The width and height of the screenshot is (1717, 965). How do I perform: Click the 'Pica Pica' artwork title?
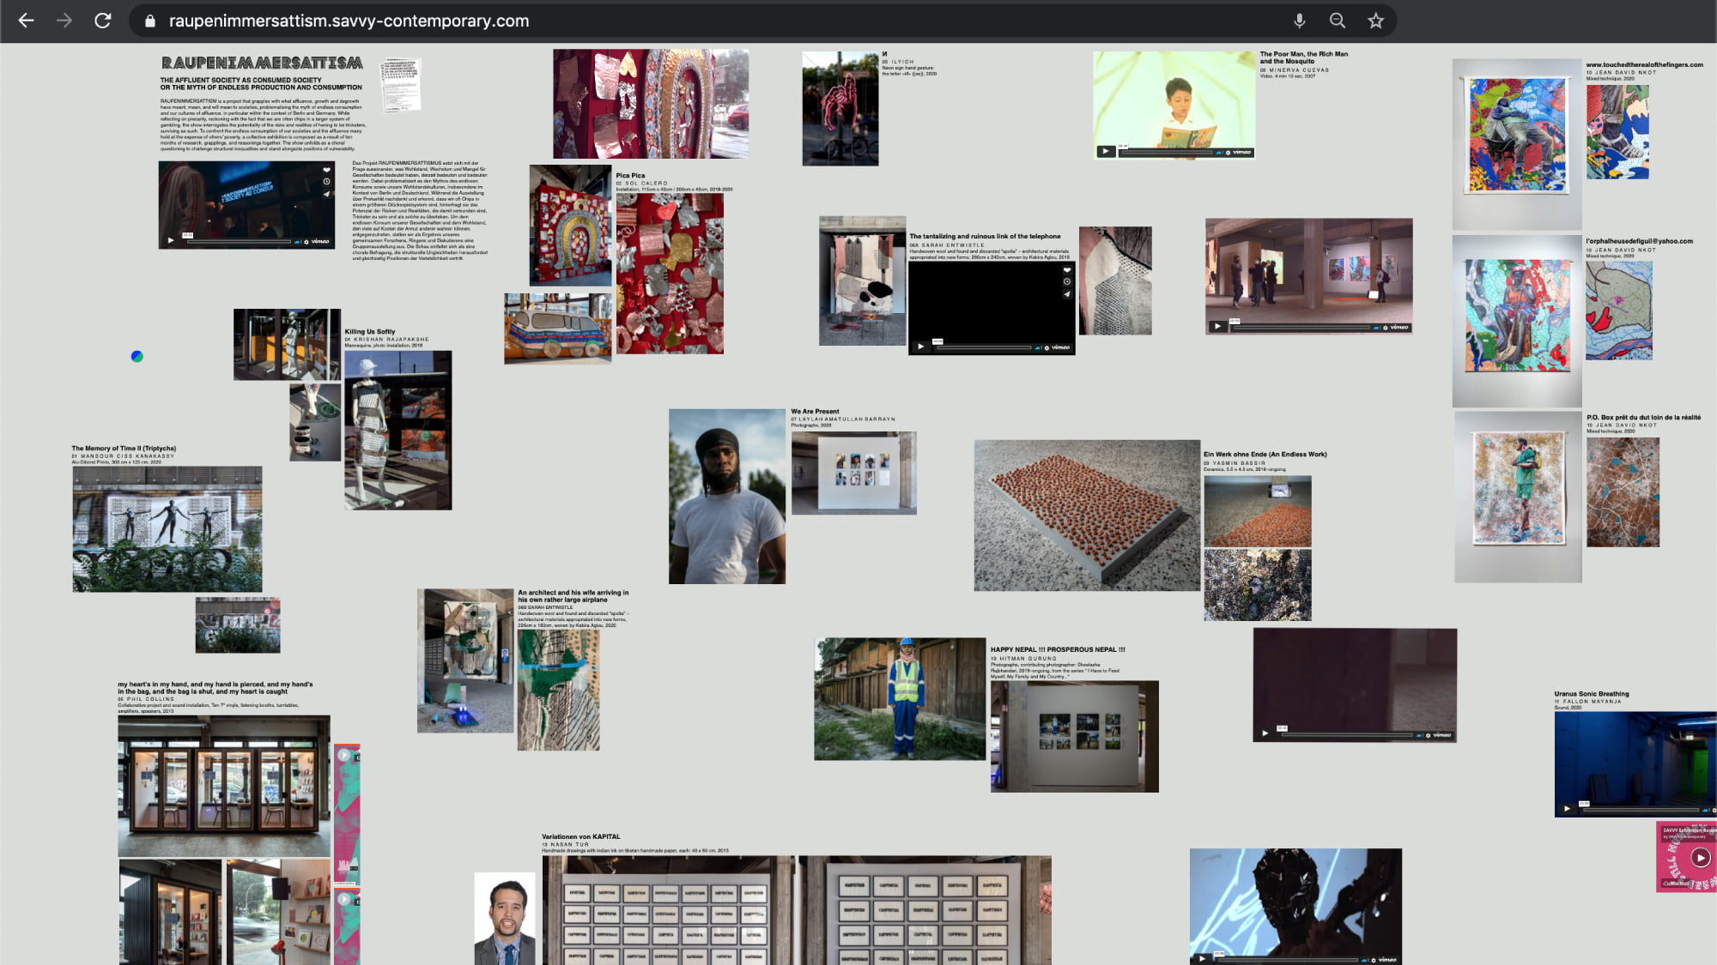point(630,176)
